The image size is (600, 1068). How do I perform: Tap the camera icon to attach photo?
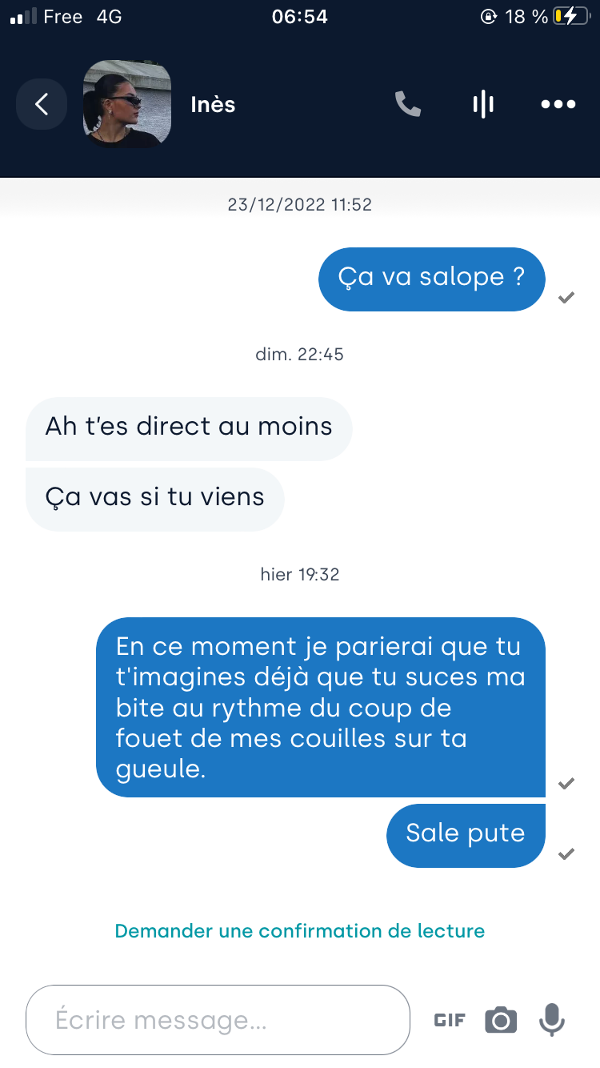[x=501, y=1020]
